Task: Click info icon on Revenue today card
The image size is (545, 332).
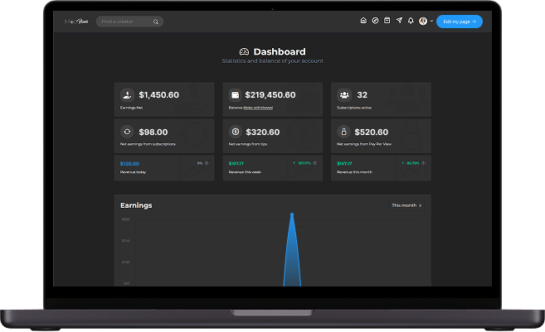Action: click(x=207, y=163)
